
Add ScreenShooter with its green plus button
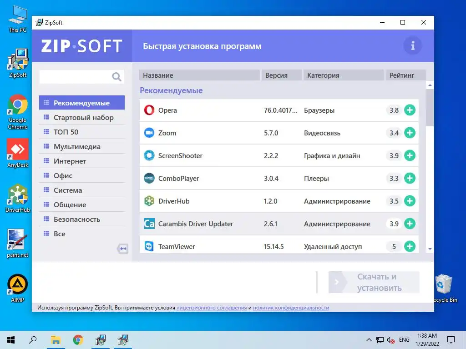pos(410,155)
